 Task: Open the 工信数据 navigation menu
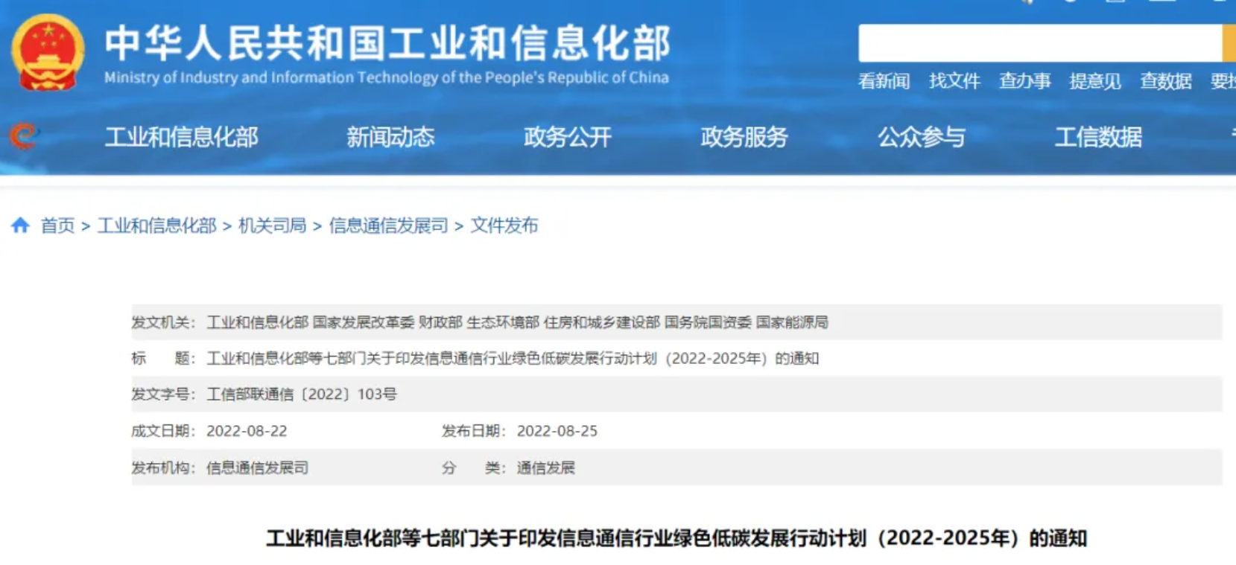1097,137
